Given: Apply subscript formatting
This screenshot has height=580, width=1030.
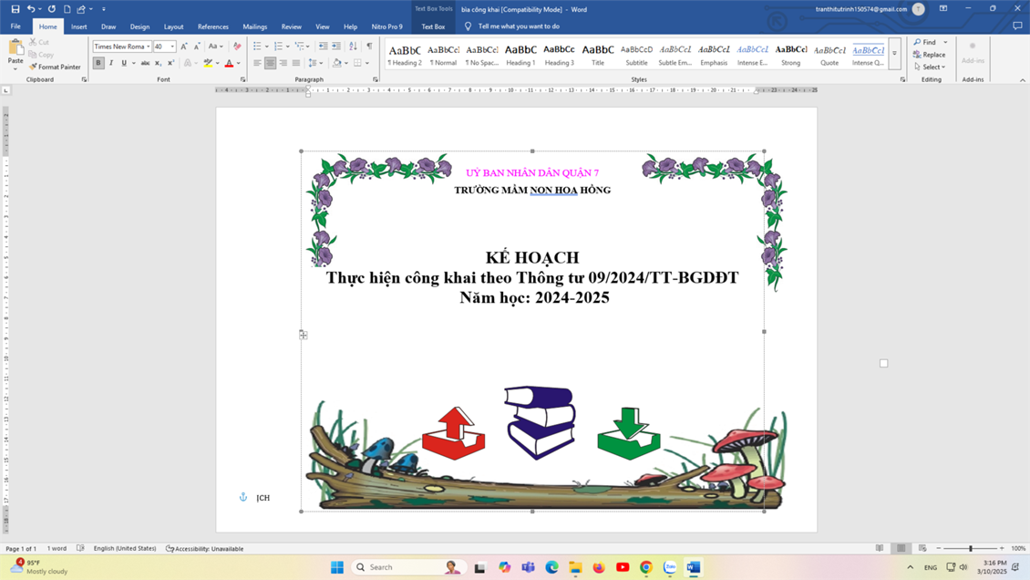Looking at the screenshot, I should tap(158, 63).
